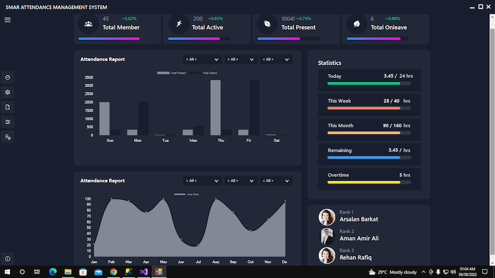The width and height of the screenshot is (495, 278).
Task: Click Total Member progress bar
Action: click(109, 39)
